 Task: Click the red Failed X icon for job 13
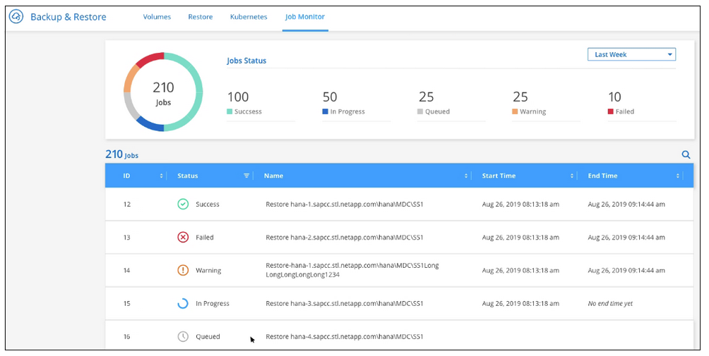(x=183, y=238)
